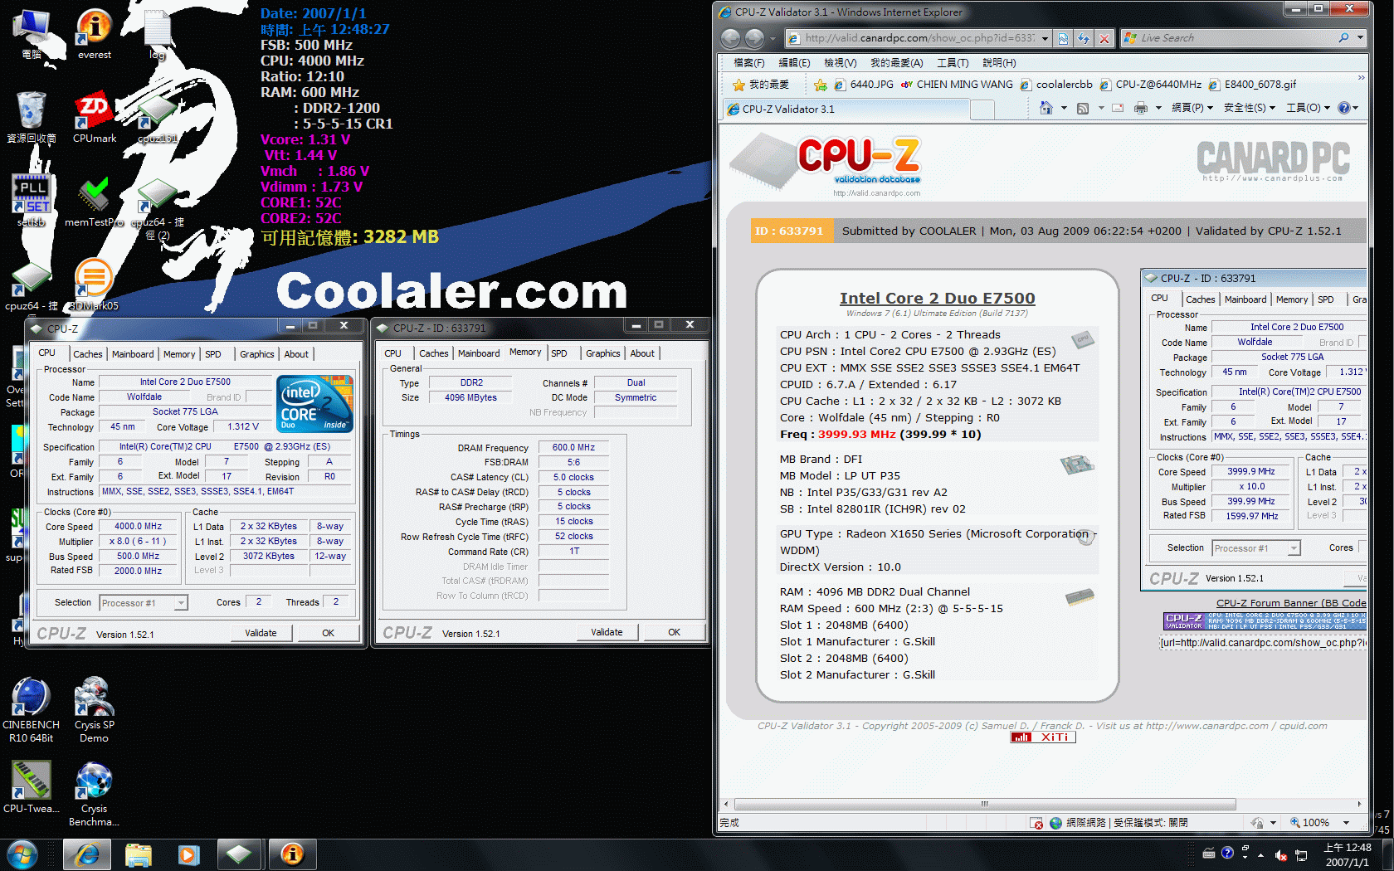The height and width of the screenshot is (871, 1394).
Task: Select the everest taskbar button
Action: click(x=292, y=854)
